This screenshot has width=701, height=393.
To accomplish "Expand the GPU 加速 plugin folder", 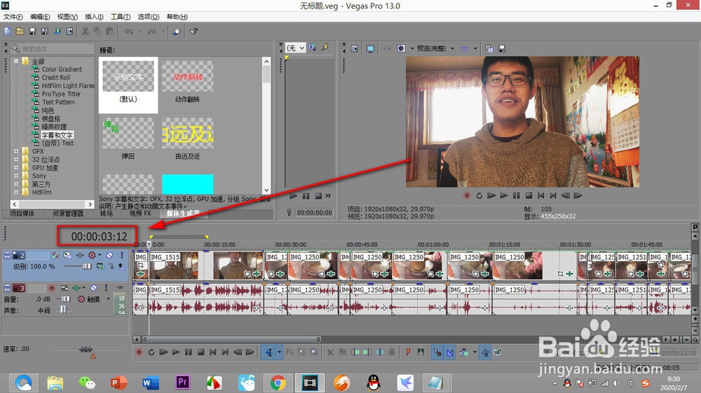I will point(16,168).
